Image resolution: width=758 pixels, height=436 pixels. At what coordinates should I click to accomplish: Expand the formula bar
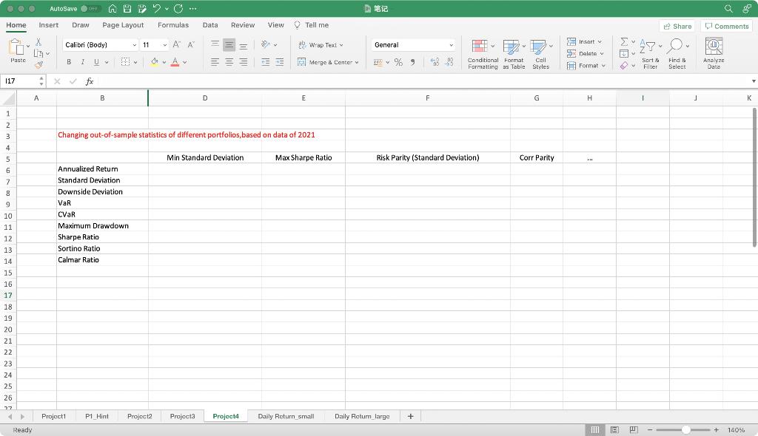pyautogui.click(x=754, y=81)
